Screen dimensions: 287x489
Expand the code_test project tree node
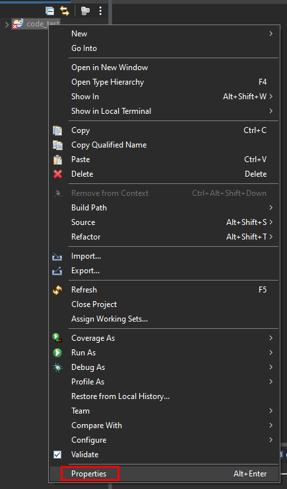coord(7,24)
